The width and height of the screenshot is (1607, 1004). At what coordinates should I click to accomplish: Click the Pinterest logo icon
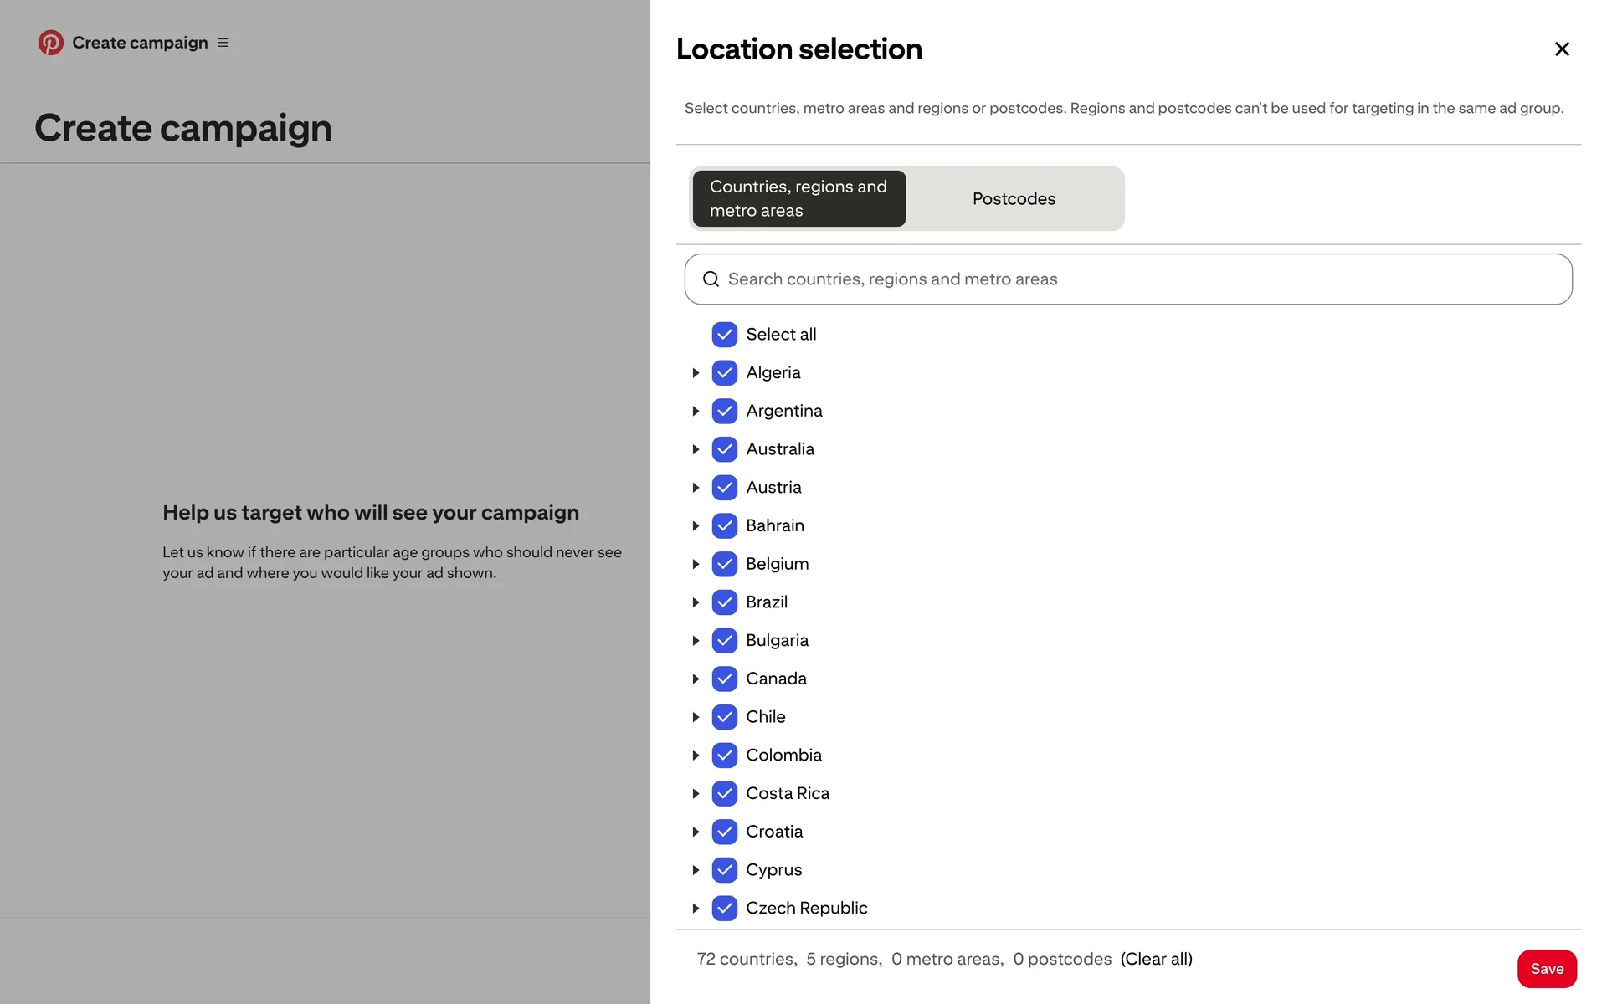pos(50,43)
